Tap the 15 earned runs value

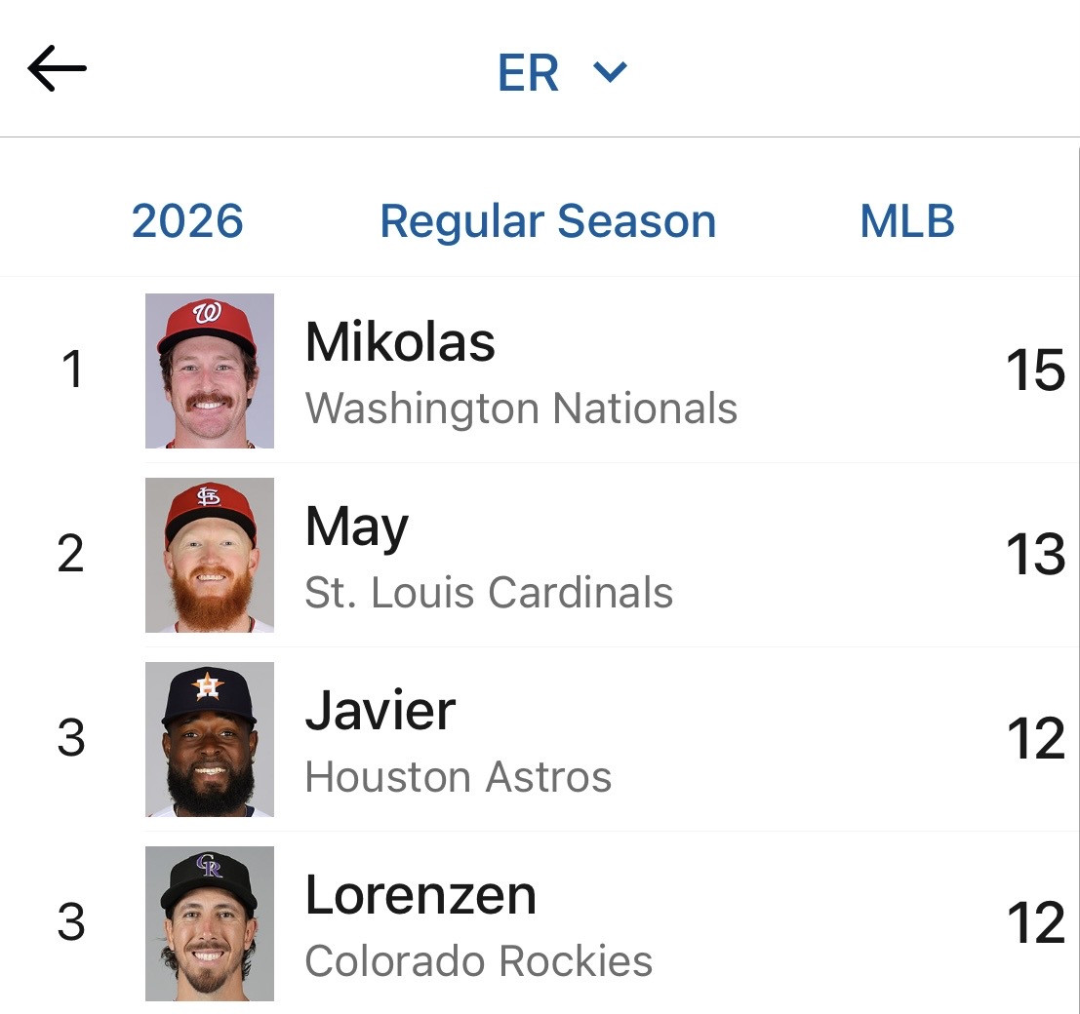[x=1035, y=371]
